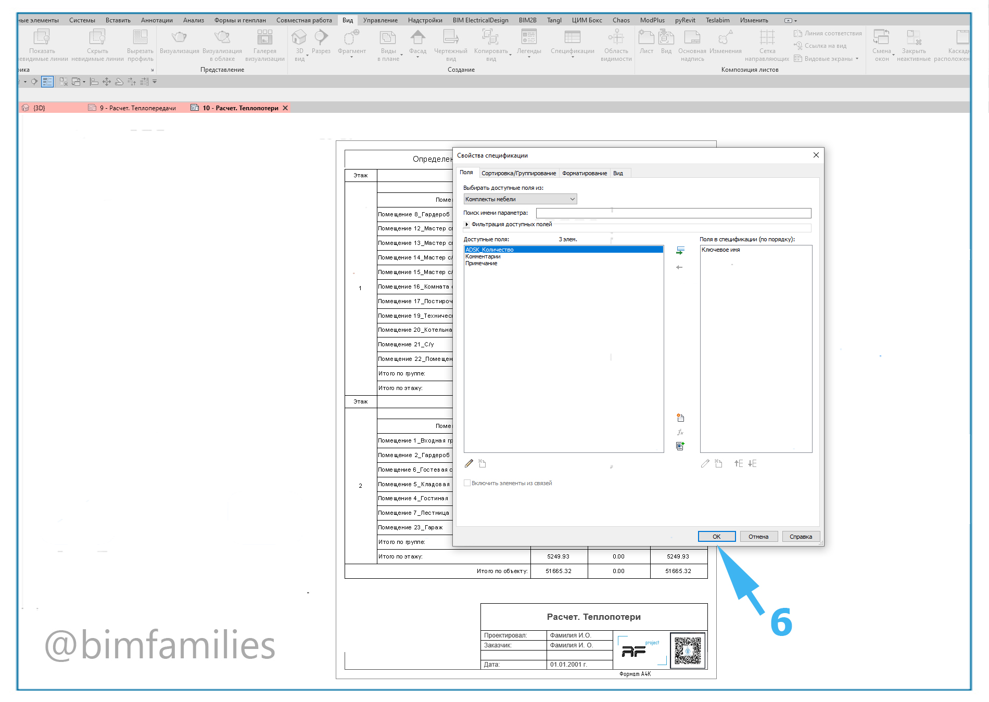Image resolution: width=989 pixels, height=702 pixels.
Task: Close the Свойства спецификации dialog
Action: click(x=816, y=155)
